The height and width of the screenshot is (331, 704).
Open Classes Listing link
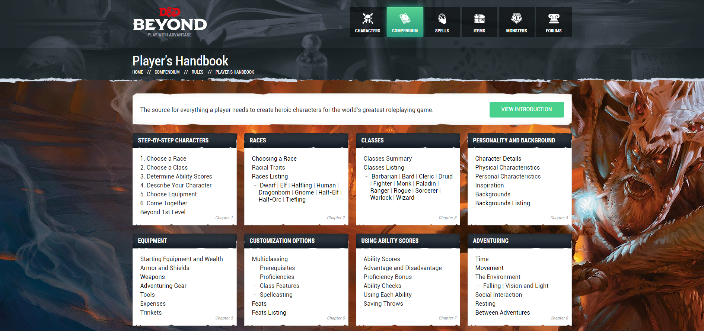click(x=384, y=167)
